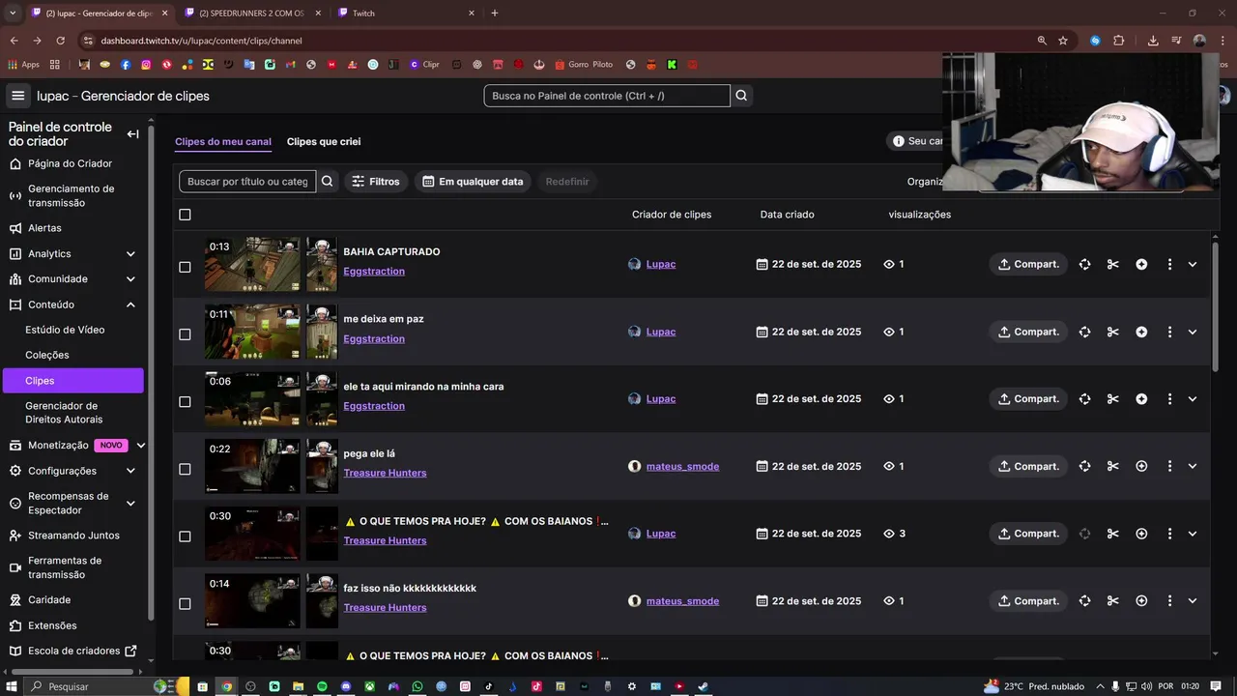Tick the select-all clips checkbox
This screenshot has height=696, width=1237.
185,215
